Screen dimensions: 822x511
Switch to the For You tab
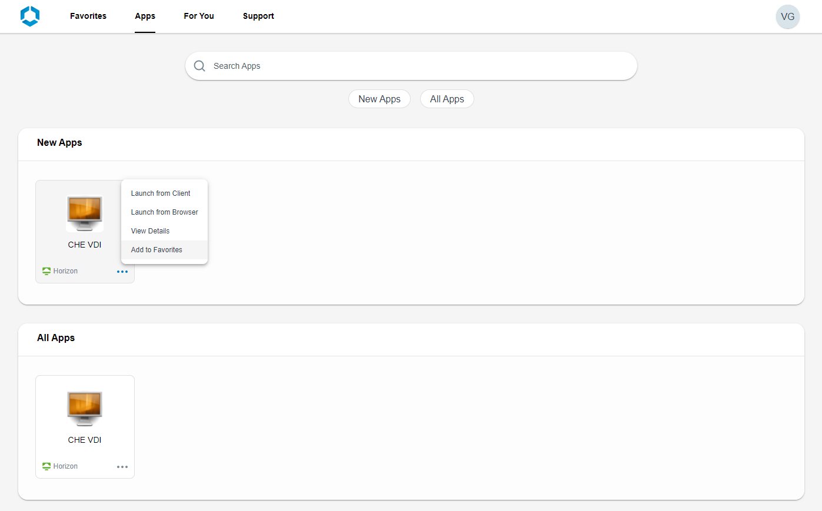[199, 16]
